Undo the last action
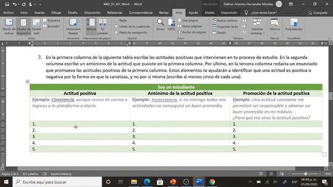This screenshot has width=333, height=187. [15, 4]
